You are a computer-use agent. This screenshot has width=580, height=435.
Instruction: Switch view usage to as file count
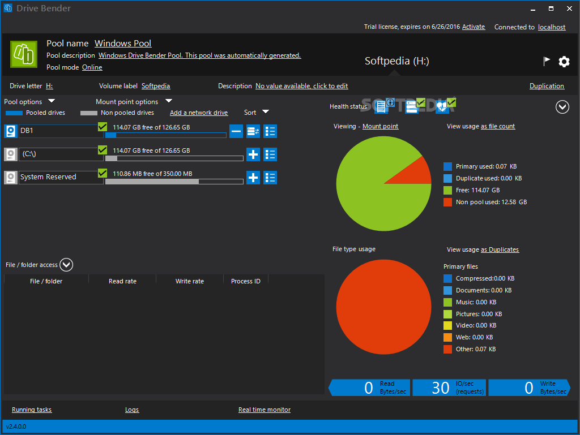(x=498, y=126)
